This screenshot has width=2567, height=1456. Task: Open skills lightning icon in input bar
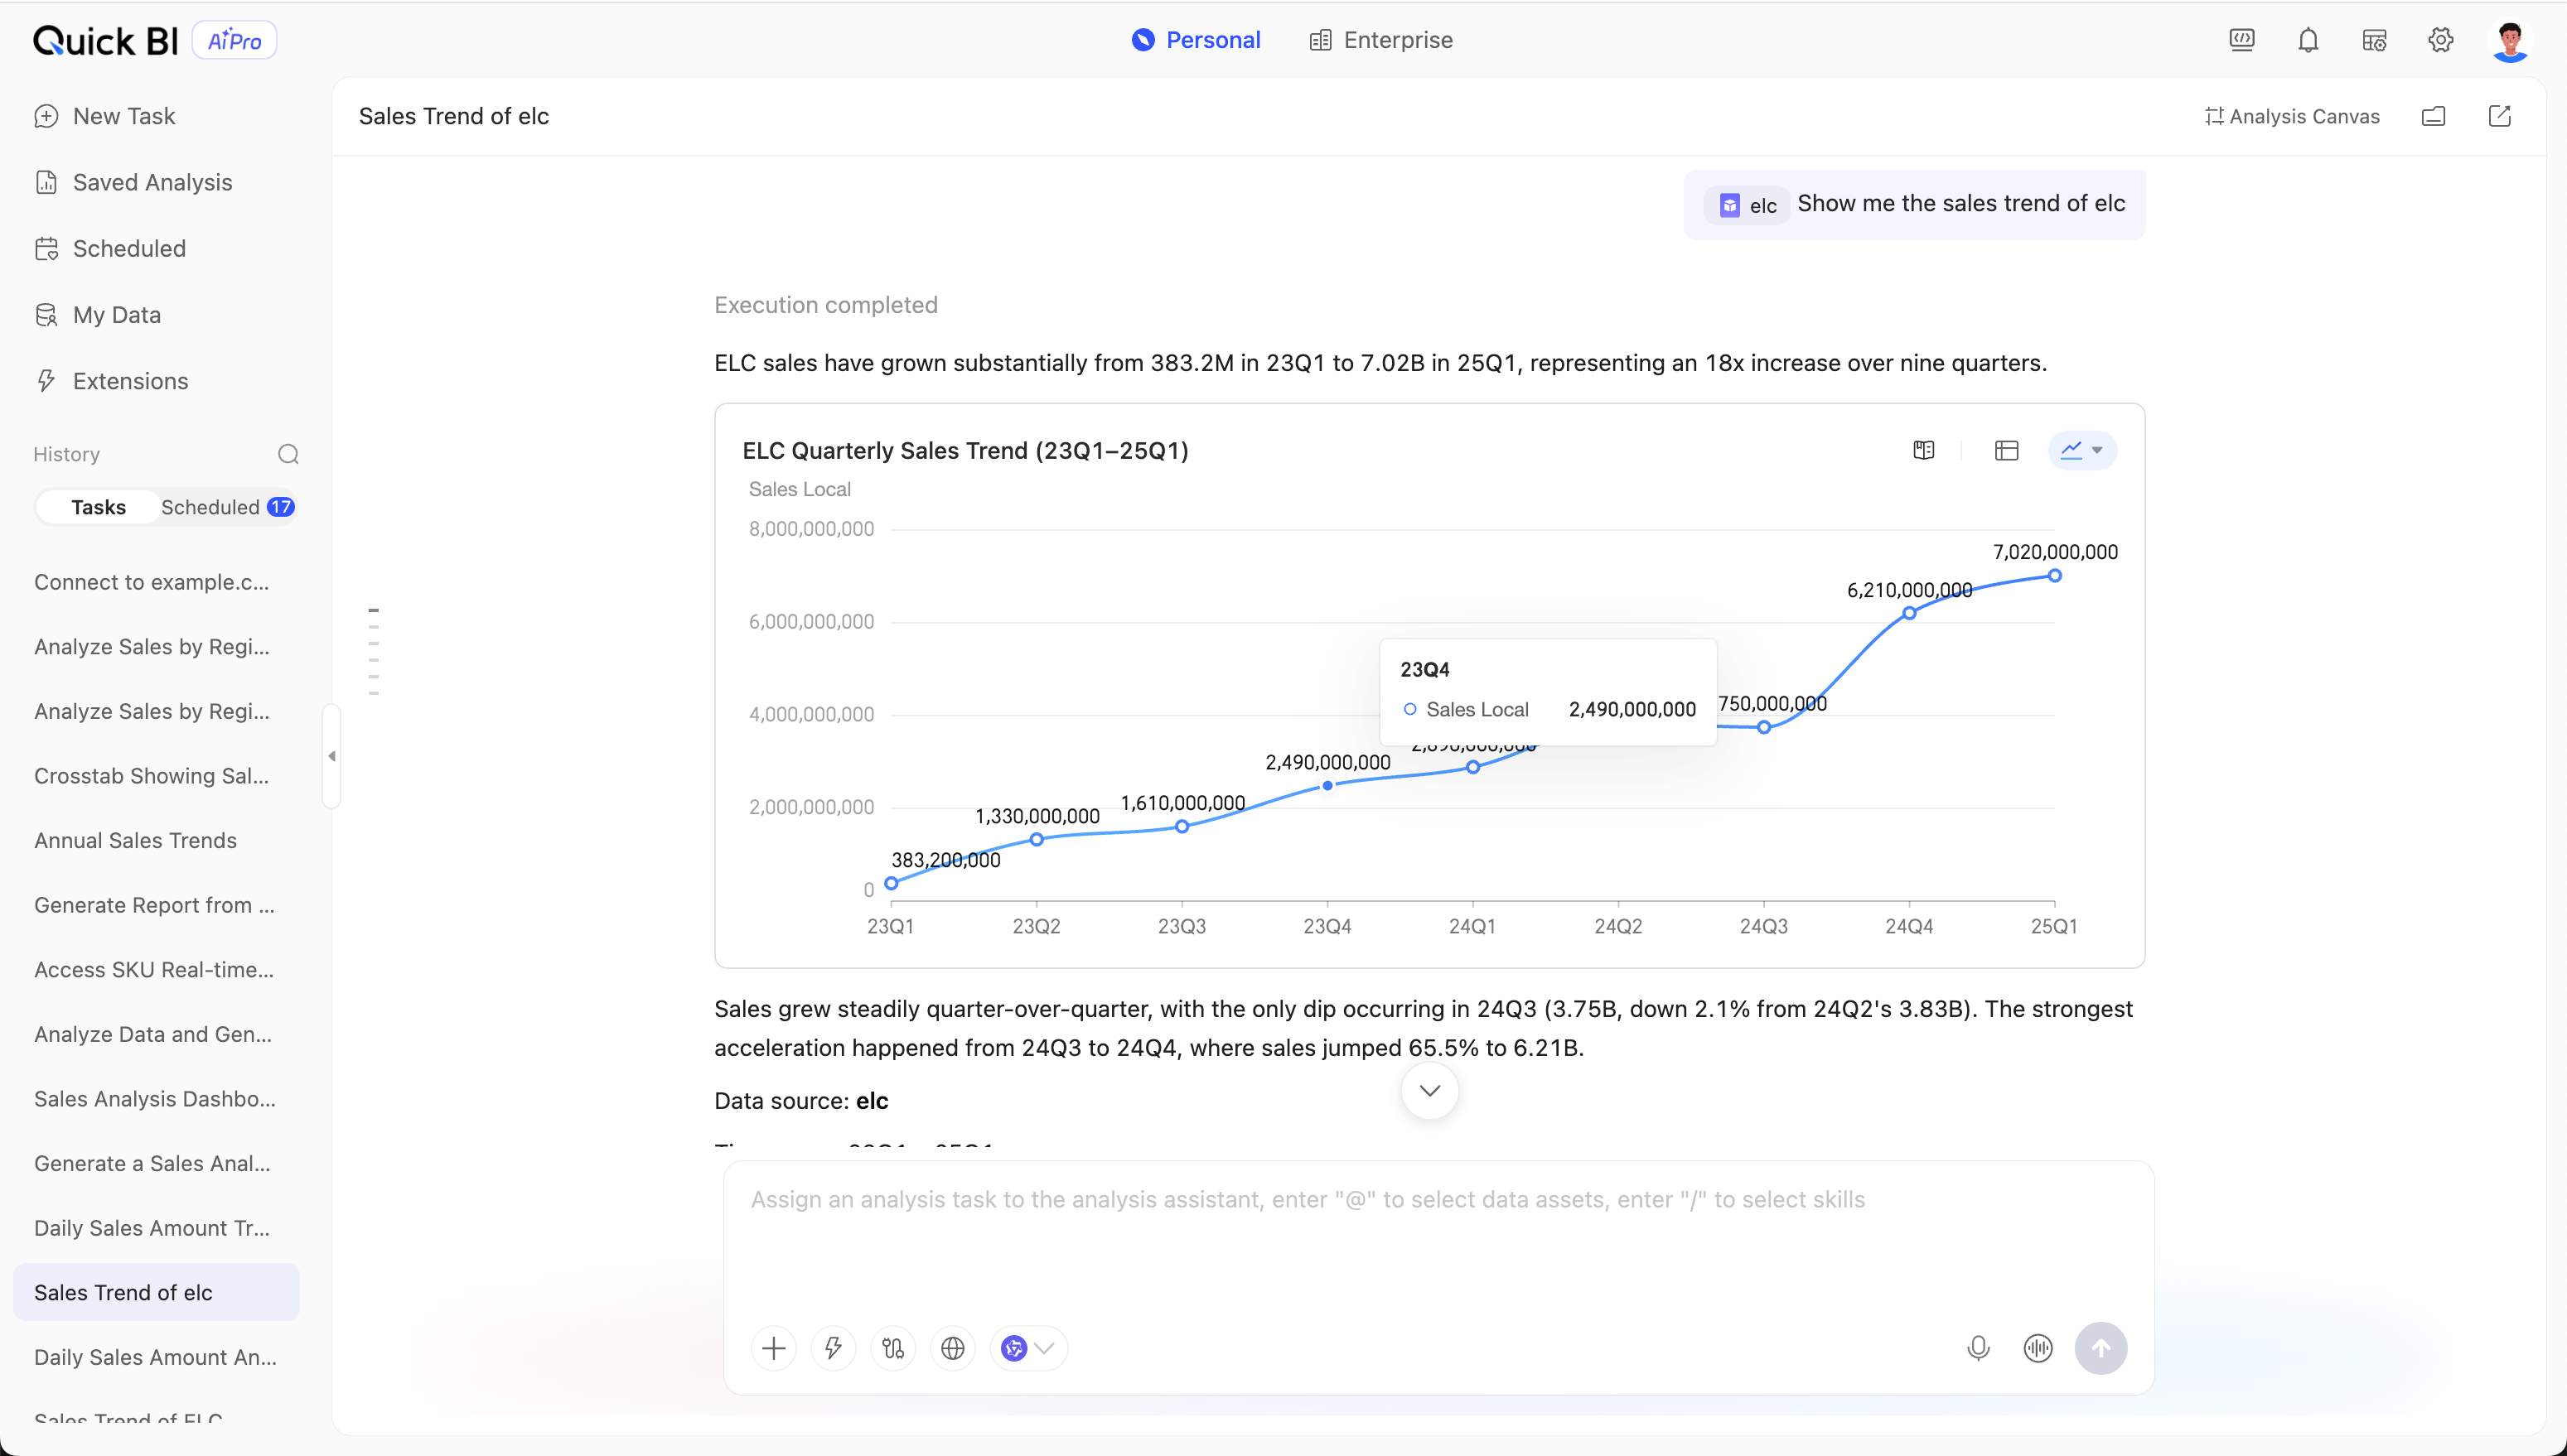[834, 1348]
